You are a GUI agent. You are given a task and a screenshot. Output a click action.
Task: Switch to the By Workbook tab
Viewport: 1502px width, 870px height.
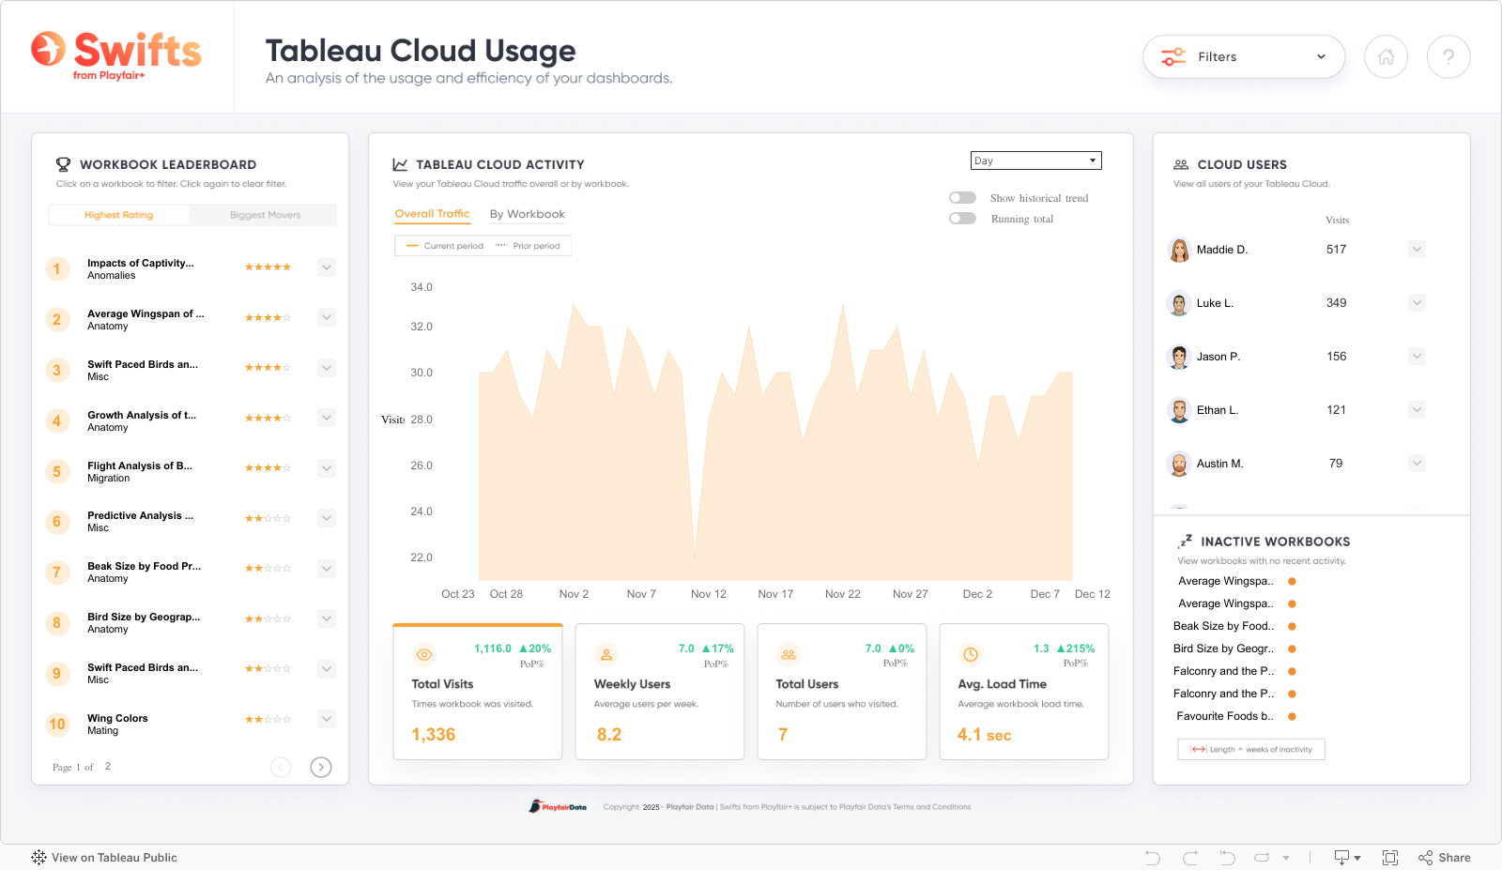pos(527,214)
